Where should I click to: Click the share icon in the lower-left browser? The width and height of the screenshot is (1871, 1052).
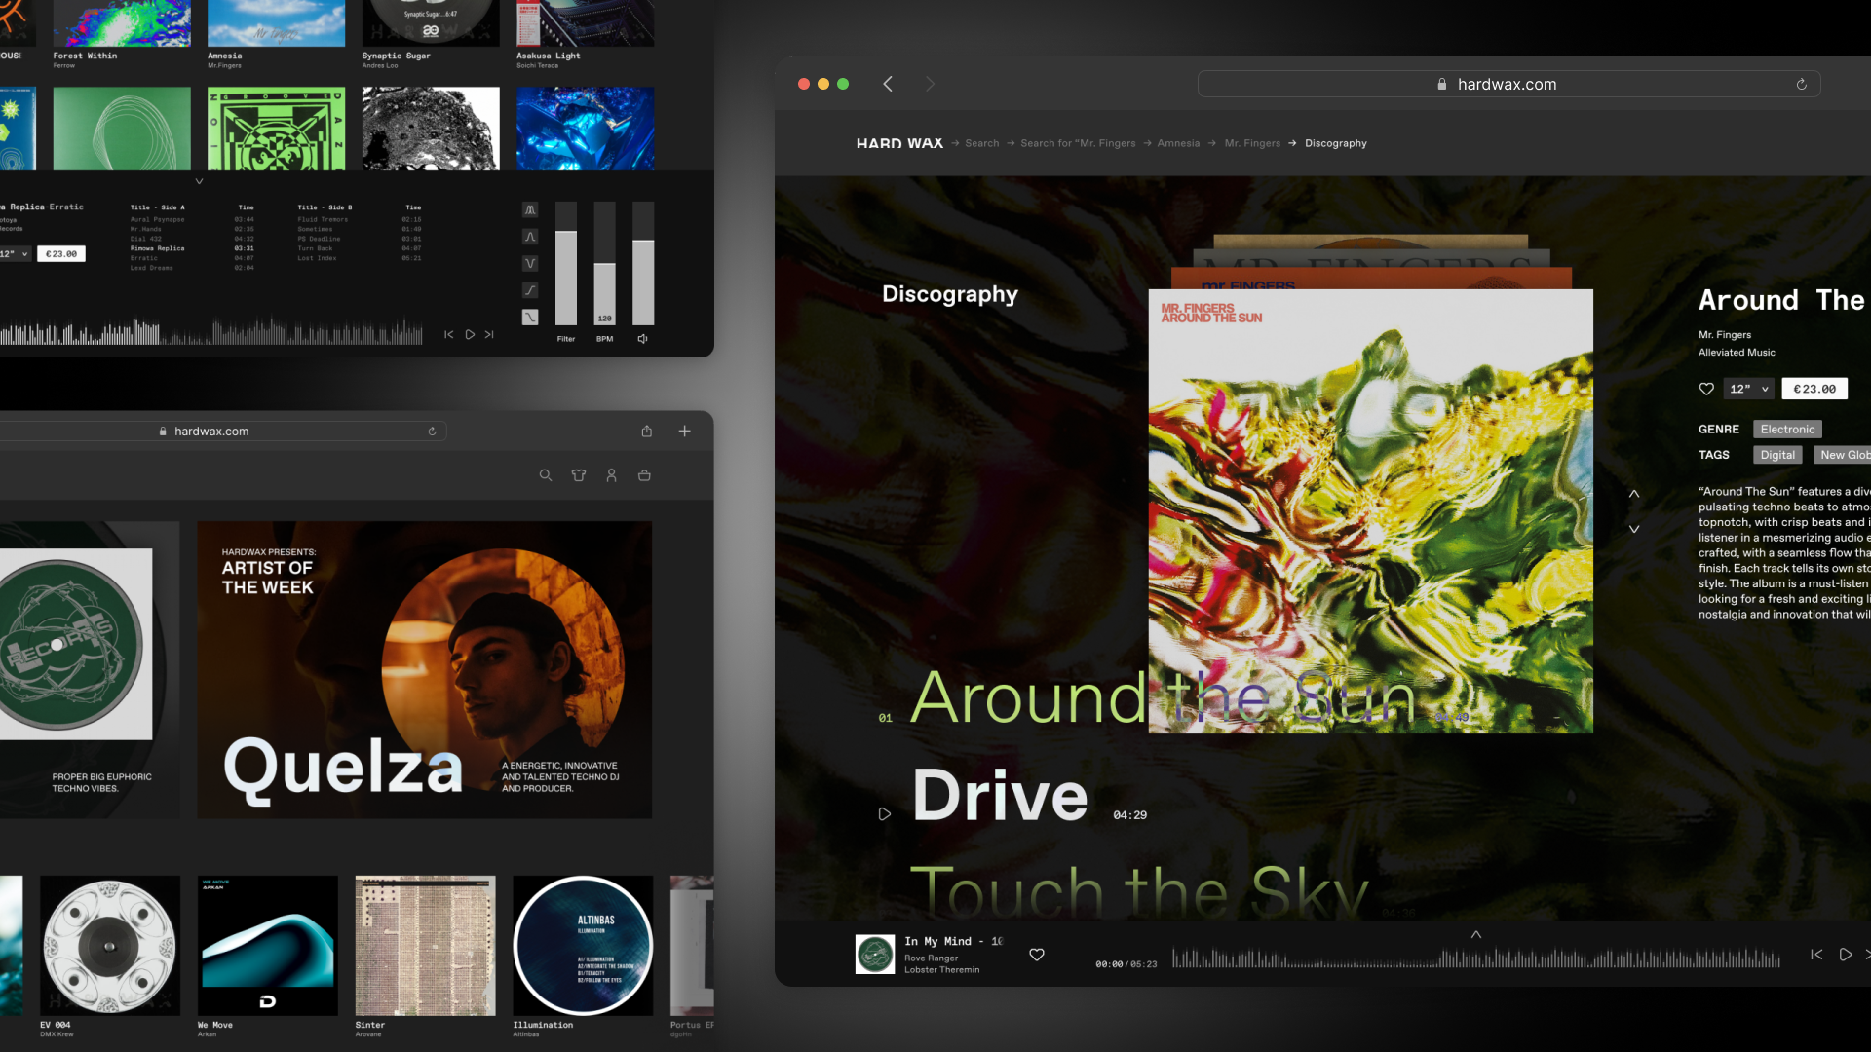coord(646,431)
